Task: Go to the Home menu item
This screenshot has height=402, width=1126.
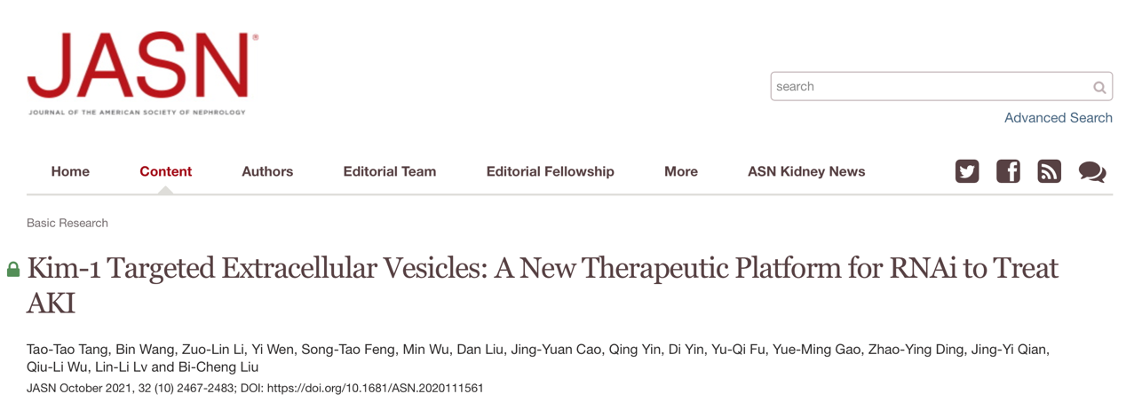Action: [70, 172]
